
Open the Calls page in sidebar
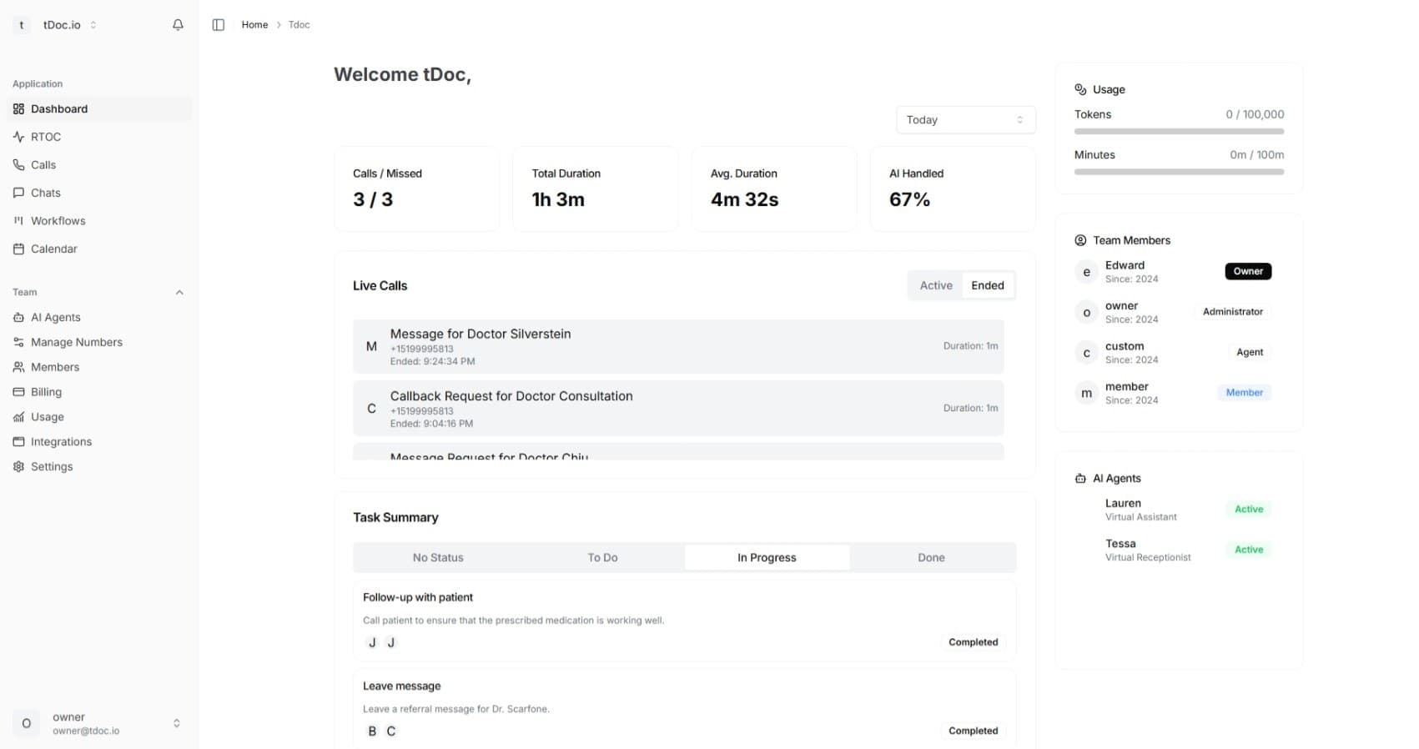pyautogui.click(x=43, y=165)
